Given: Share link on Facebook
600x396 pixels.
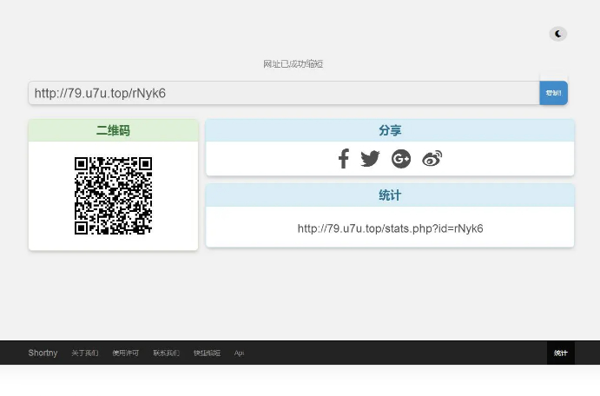Looking at the screenshot, I should (344, 158).
